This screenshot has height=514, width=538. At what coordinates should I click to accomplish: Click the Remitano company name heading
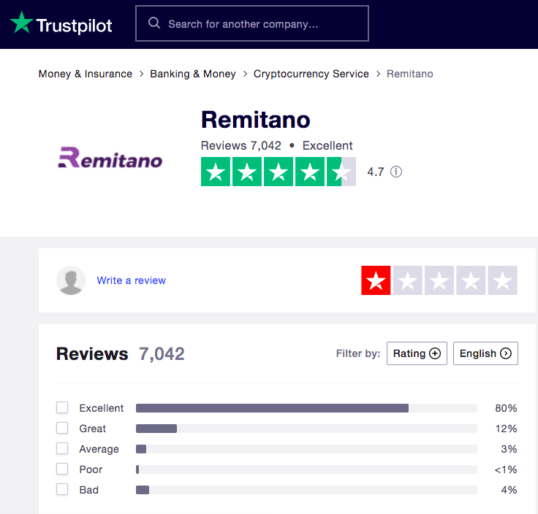tap(256, 120)
